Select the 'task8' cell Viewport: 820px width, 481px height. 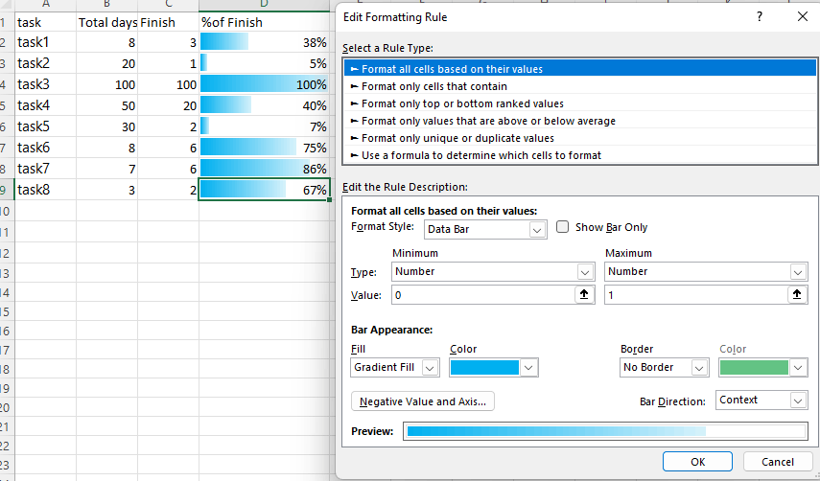click(x=45, y=190)
